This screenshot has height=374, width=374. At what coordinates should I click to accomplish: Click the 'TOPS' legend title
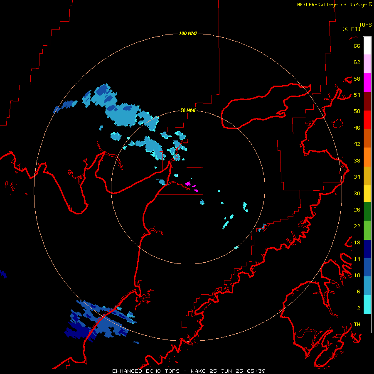point(365,25)
